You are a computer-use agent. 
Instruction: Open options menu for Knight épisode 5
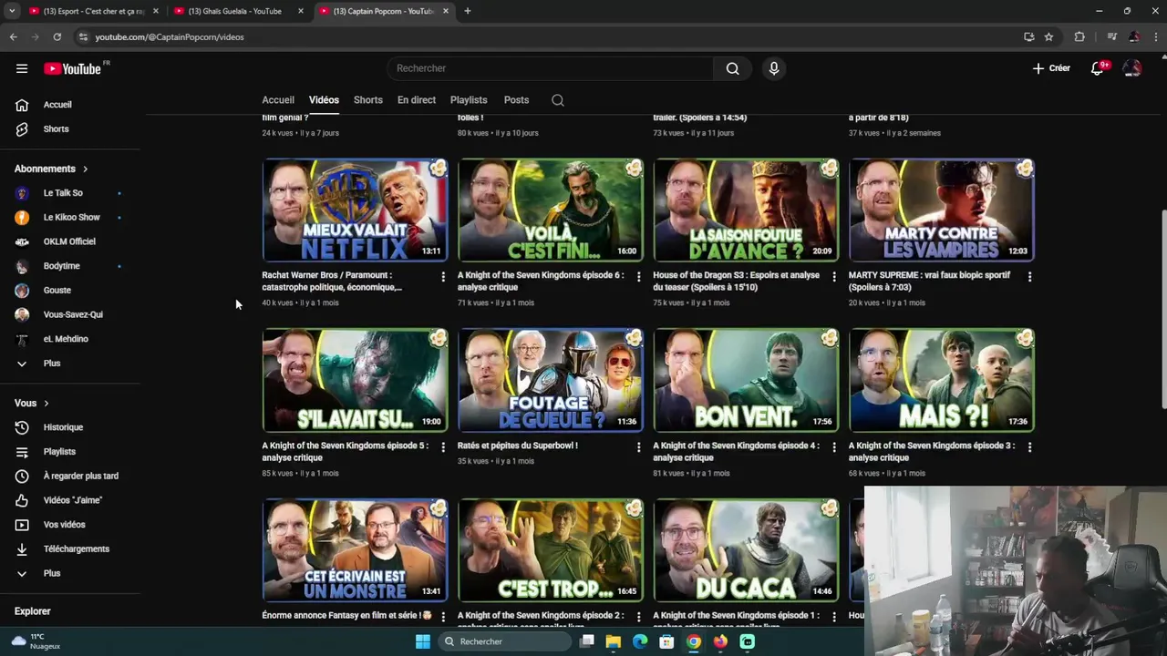(443, 447)
